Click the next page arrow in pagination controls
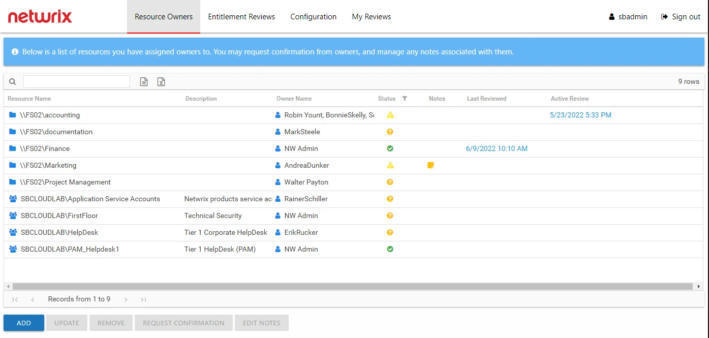709x338 pixels. point(125,299)
